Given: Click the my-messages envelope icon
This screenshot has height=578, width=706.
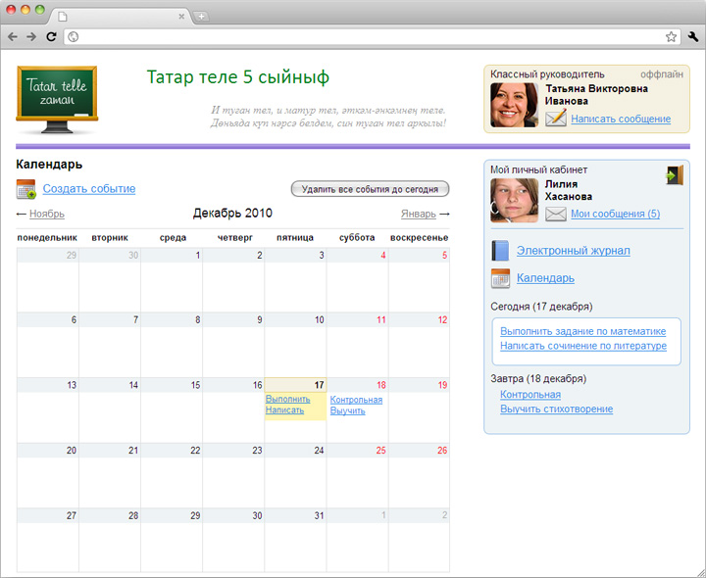Looking at the screenshot, I should point(556,215).
